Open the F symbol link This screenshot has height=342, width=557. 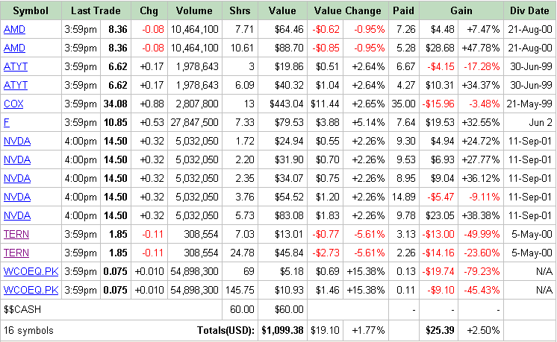7,122
